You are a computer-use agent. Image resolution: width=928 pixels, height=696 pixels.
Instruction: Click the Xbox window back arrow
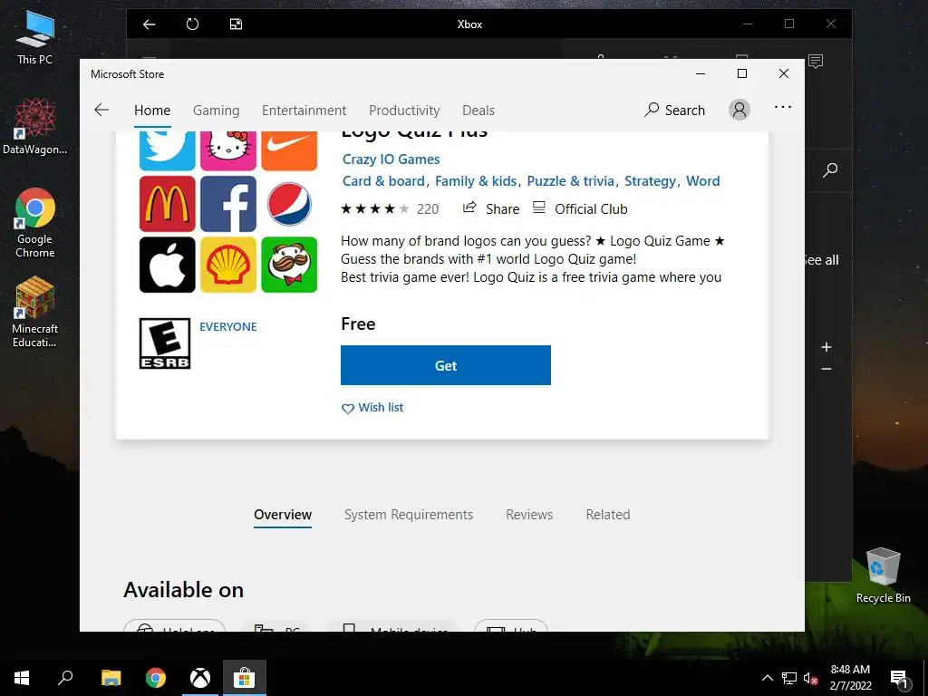[x=150, y=24]
